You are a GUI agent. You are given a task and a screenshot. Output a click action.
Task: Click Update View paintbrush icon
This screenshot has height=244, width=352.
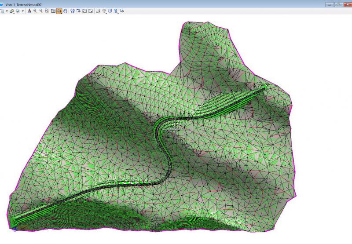pos(29,11)
